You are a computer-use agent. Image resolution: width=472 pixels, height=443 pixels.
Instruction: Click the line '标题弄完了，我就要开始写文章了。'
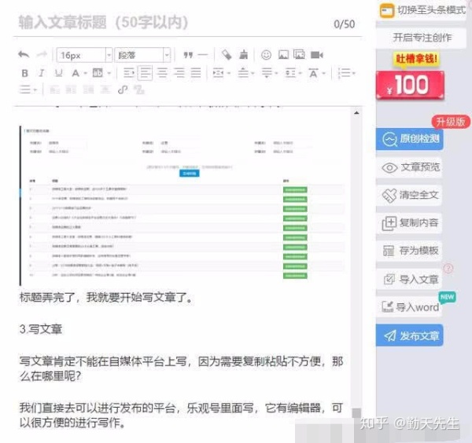point(106,298)
